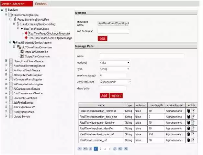Edit the RealTime/merchant_identifier row

[x=193, y=129]
